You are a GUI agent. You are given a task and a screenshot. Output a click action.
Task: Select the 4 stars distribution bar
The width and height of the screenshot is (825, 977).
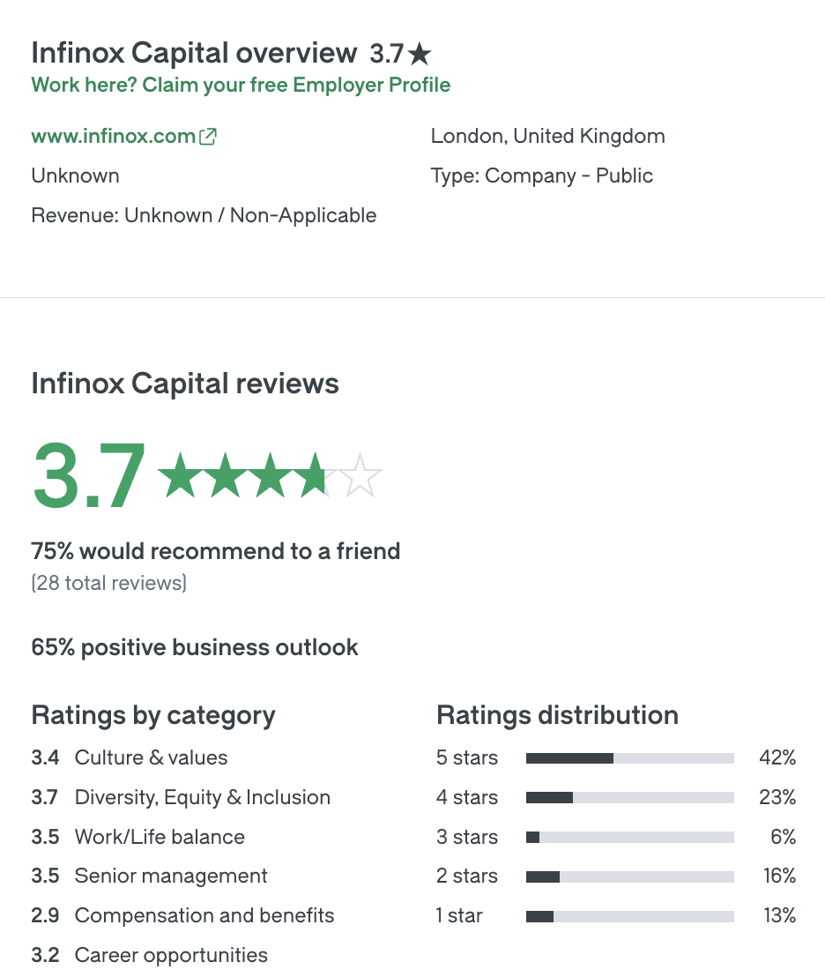629,798
